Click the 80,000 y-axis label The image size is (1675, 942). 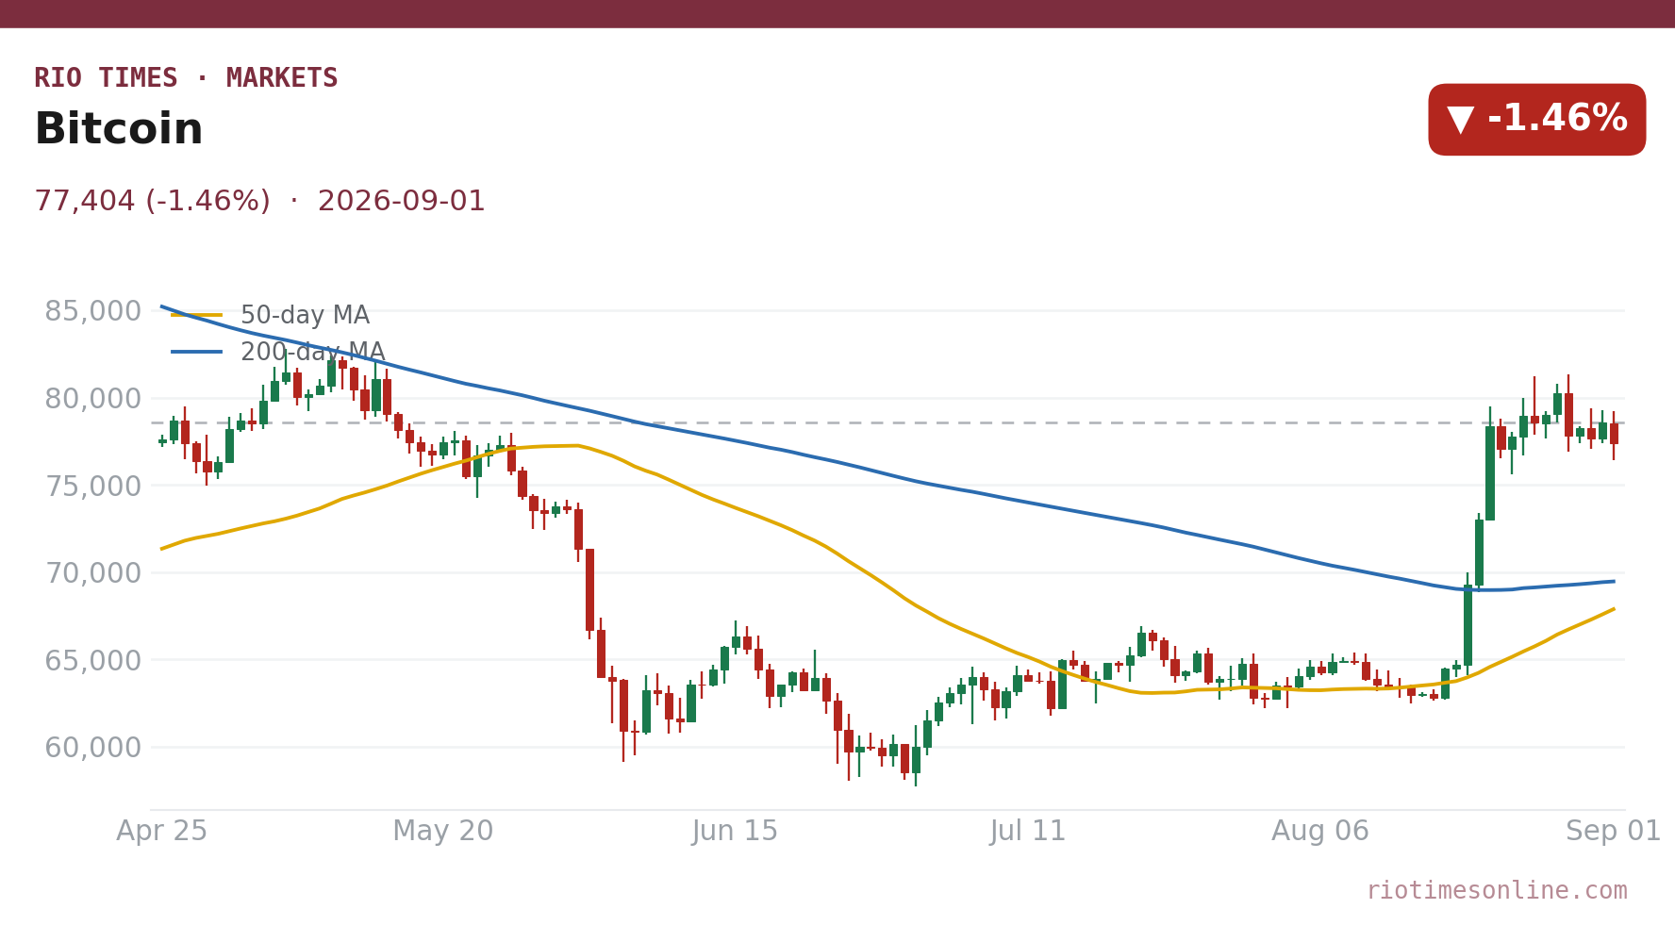92,399
